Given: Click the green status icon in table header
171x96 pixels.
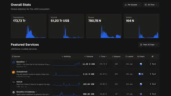Looking at the screenshot, I should [153, 57].
